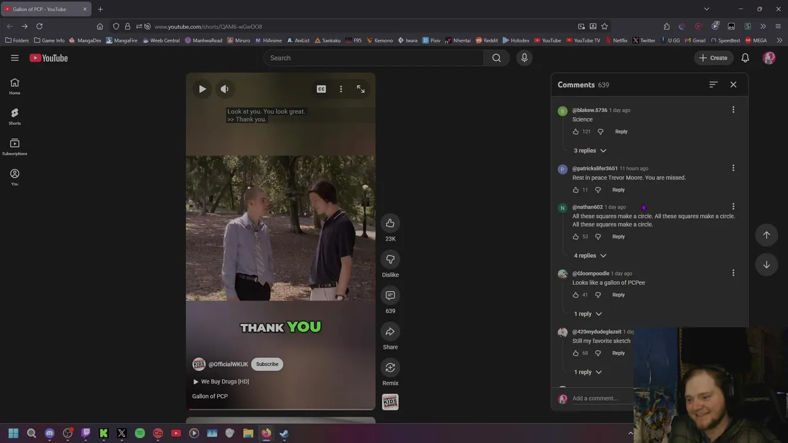Image resolution: width=788 pixels, height=443 pixels.
Task: Reply to @420mydudeglazeit's comment
Action: 618,353
